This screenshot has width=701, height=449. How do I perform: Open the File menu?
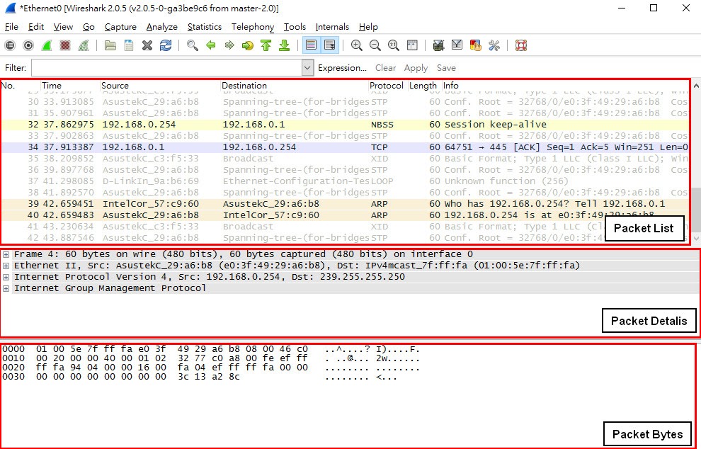pyautogui.click(x=11, y=27)
